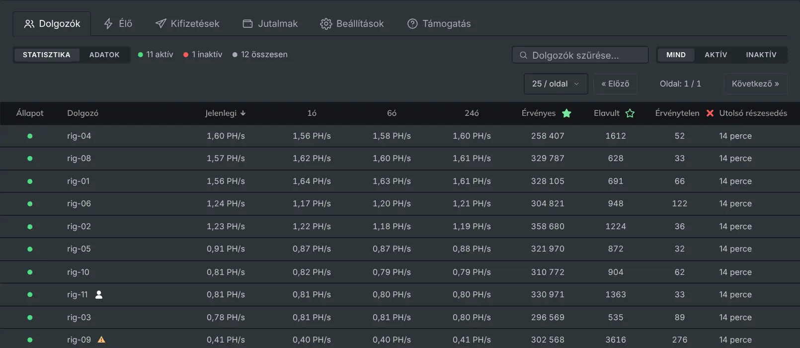Click the Elavult outlined star icon
The image size is (800, 348).
630,113
